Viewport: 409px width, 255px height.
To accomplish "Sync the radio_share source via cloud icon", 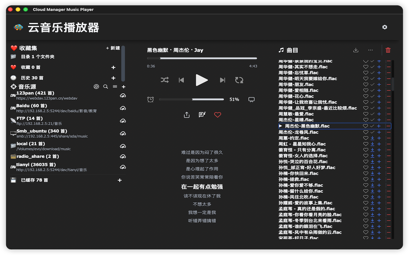I will 123,157.
